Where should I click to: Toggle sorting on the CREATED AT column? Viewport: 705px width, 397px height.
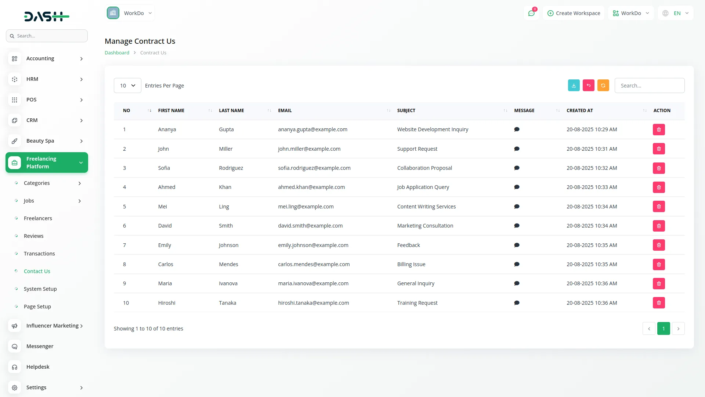[644, 110]
